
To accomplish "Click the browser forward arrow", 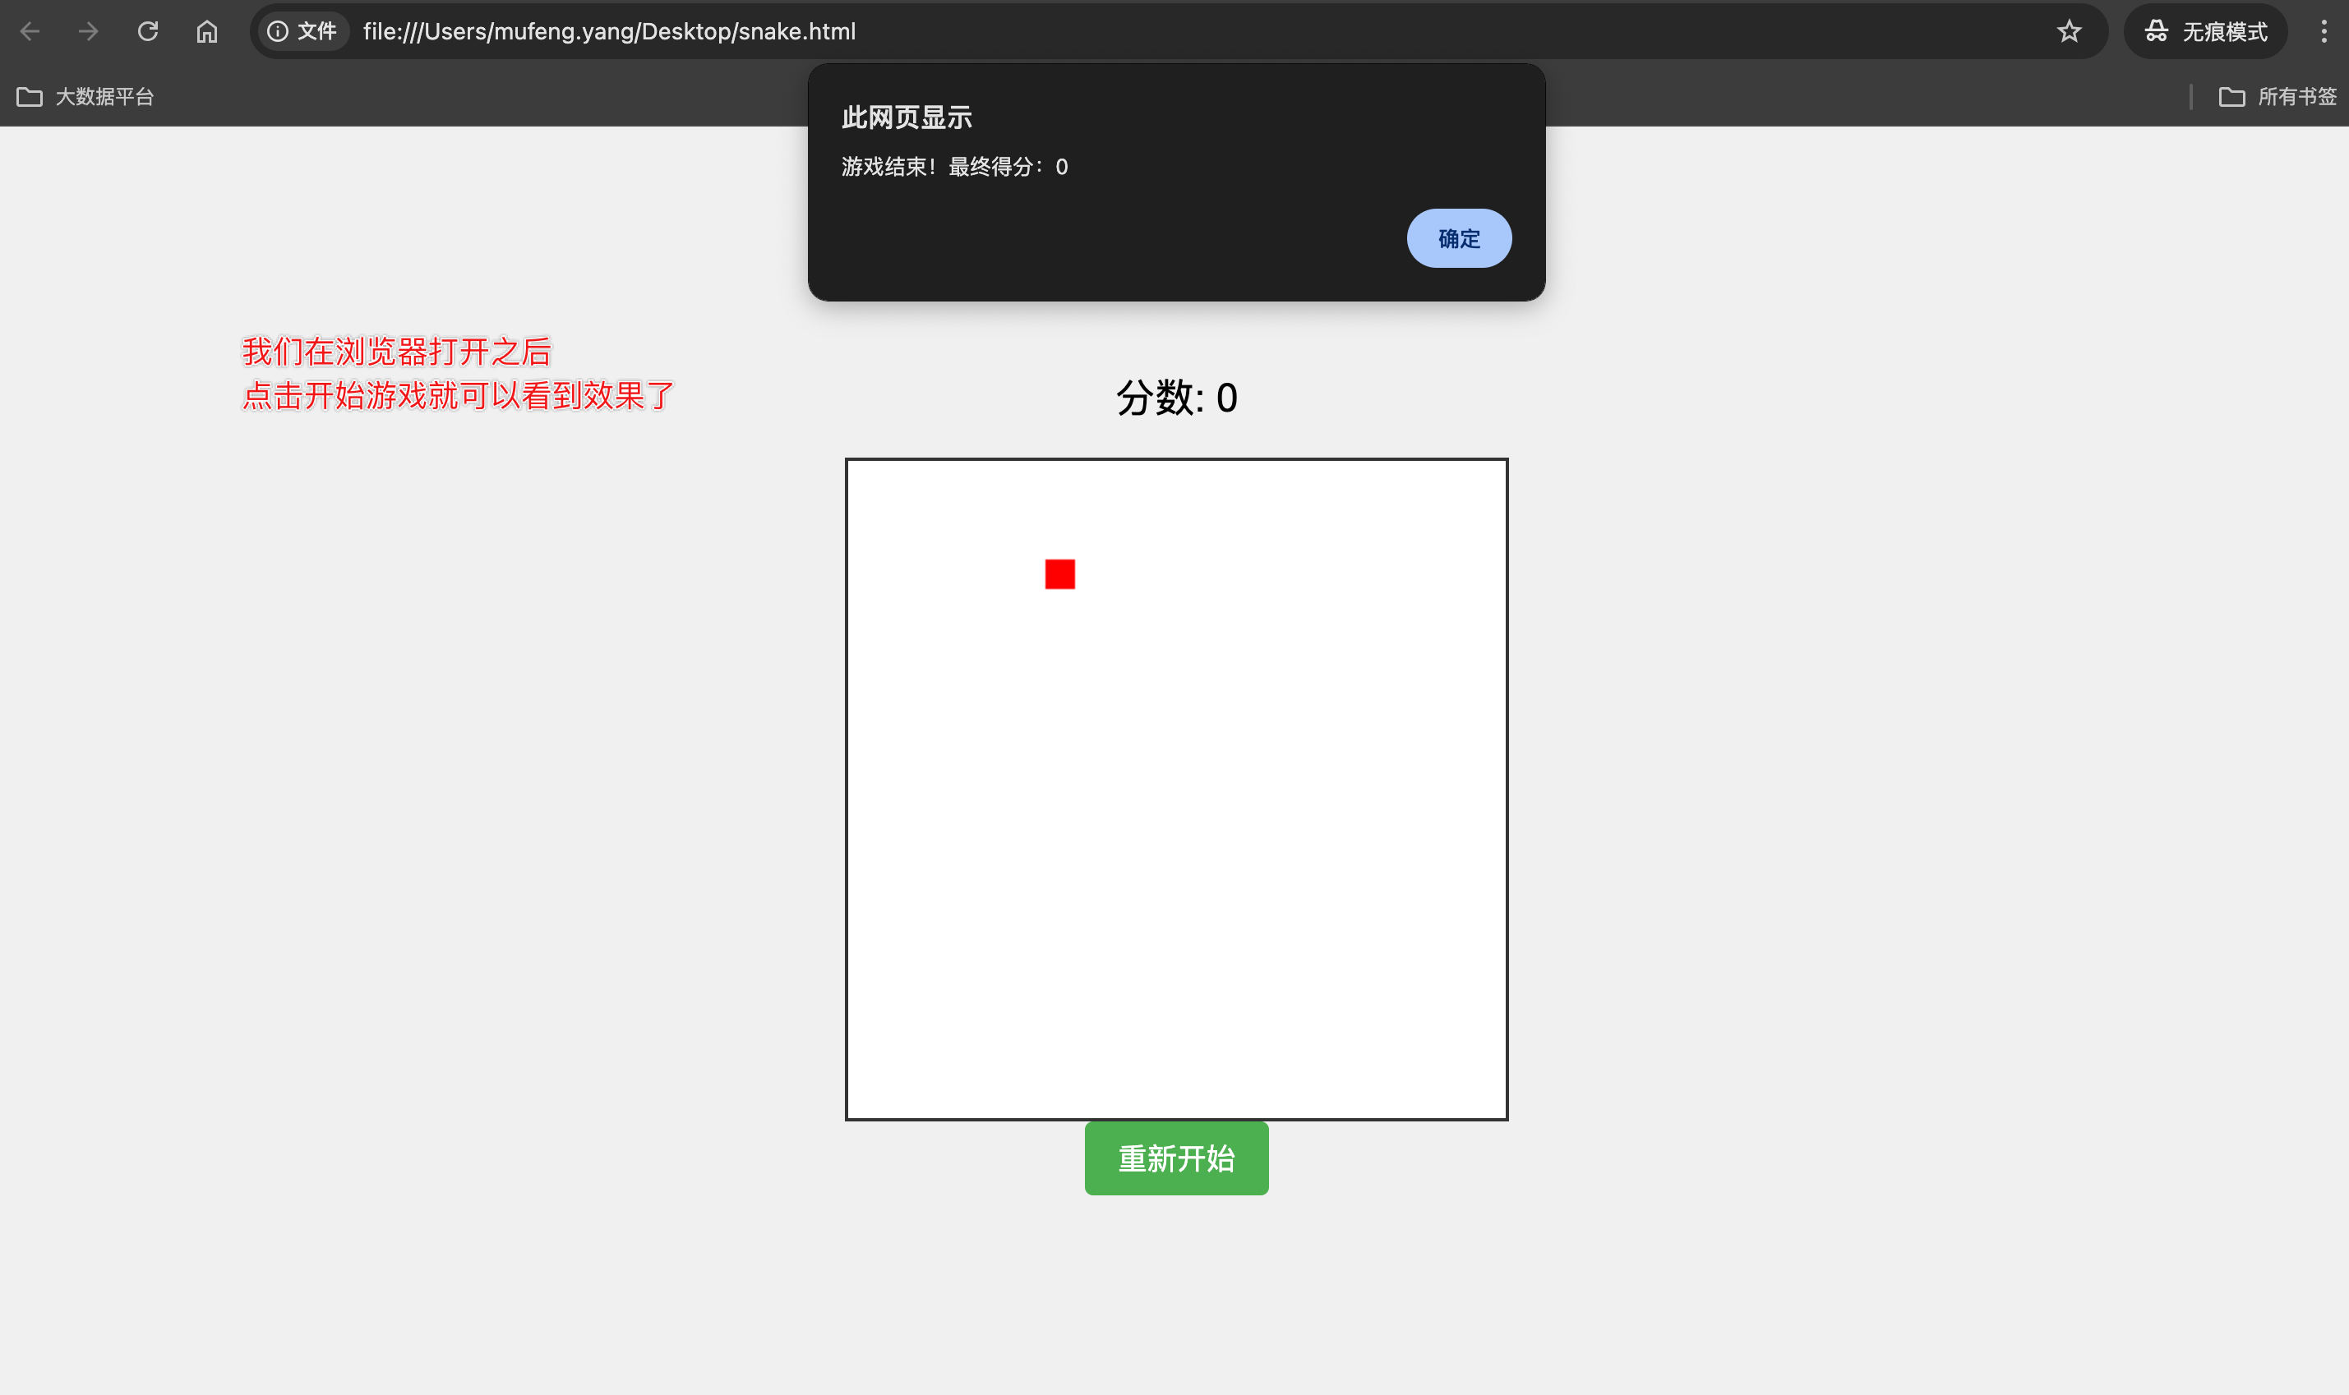I will coord(89,32).
